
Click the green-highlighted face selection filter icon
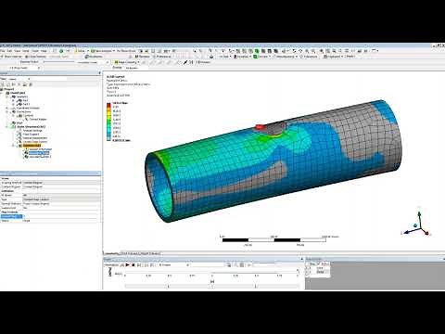[257, 51]
